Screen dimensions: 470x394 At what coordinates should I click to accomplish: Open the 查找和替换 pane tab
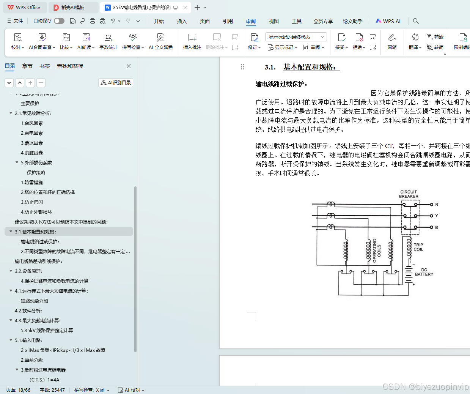pos(70,66)
